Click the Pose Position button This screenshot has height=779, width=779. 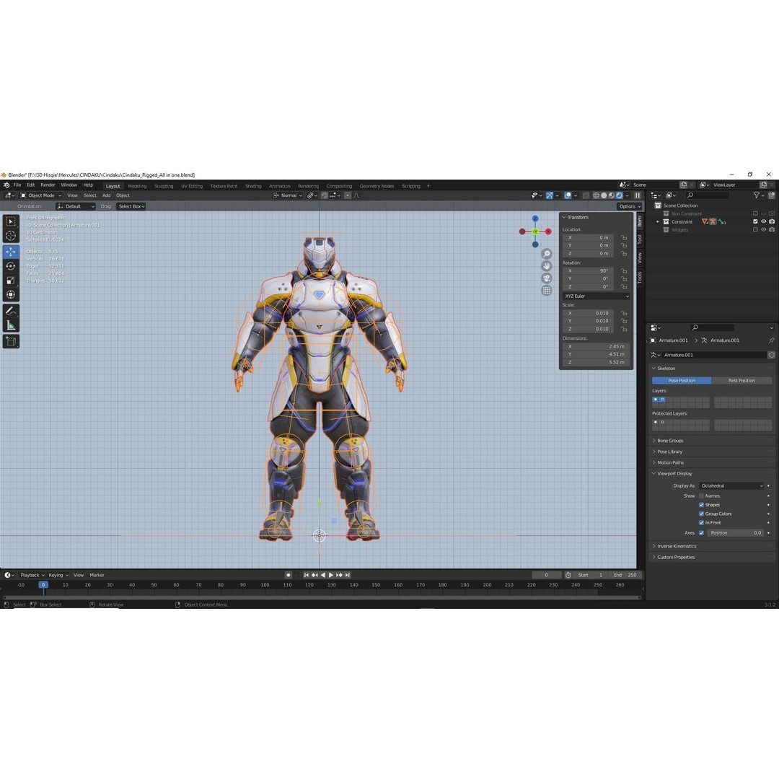pos(682,381)
